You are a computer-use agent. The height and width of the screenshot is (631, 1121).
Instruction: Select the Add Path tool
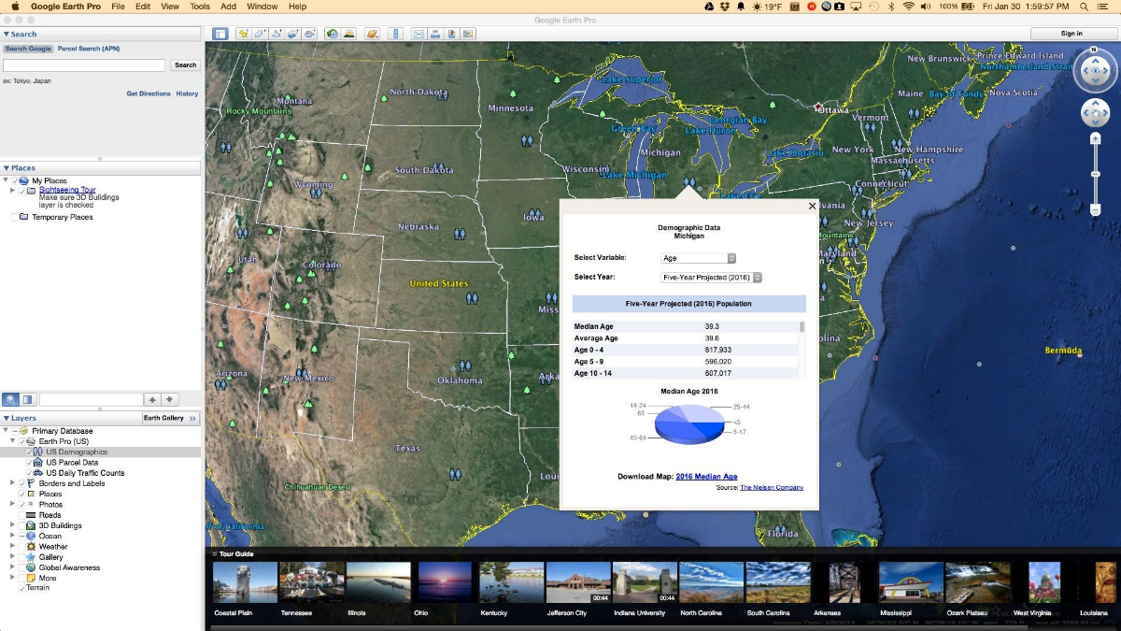[x=276, y=34]
